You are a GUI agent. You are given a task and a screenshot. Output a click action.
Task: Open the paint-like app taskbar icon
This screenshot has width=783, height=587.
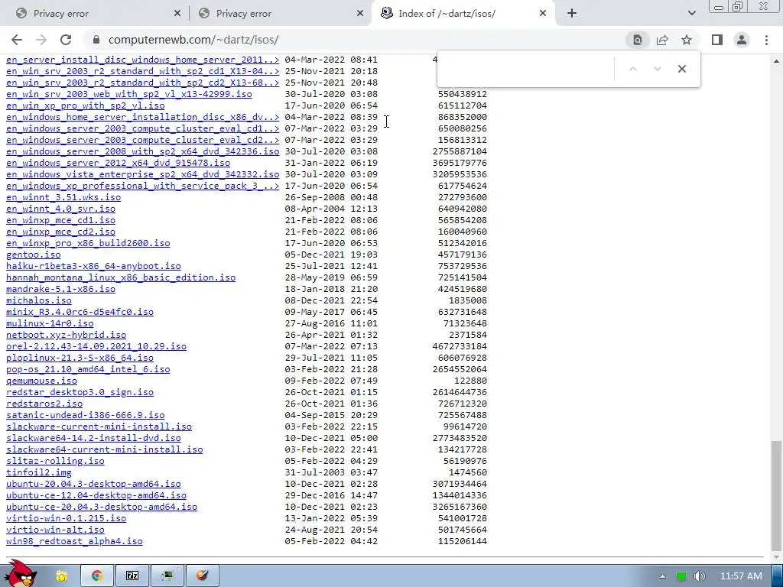pos(202,576)
